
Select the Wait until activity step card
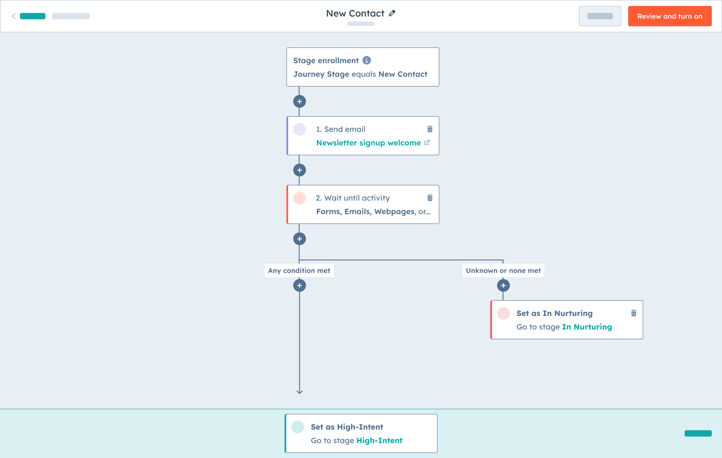[x=362, y=204]
